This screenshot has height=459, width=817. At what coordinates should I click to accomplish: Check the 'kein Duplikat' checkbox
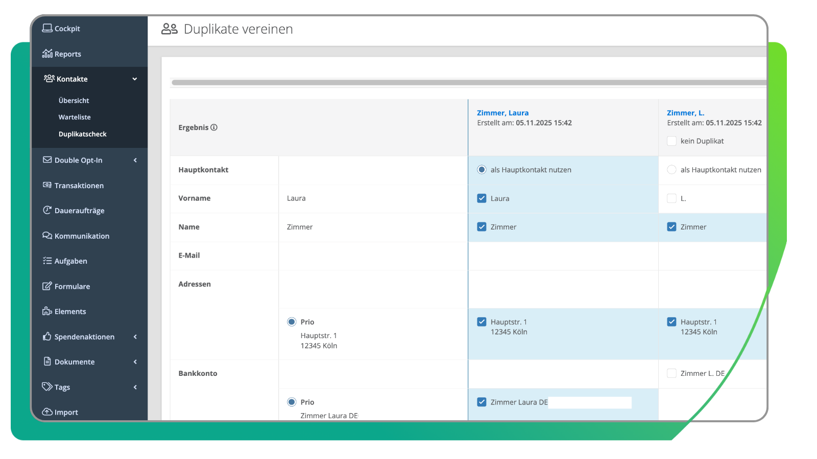671,141
